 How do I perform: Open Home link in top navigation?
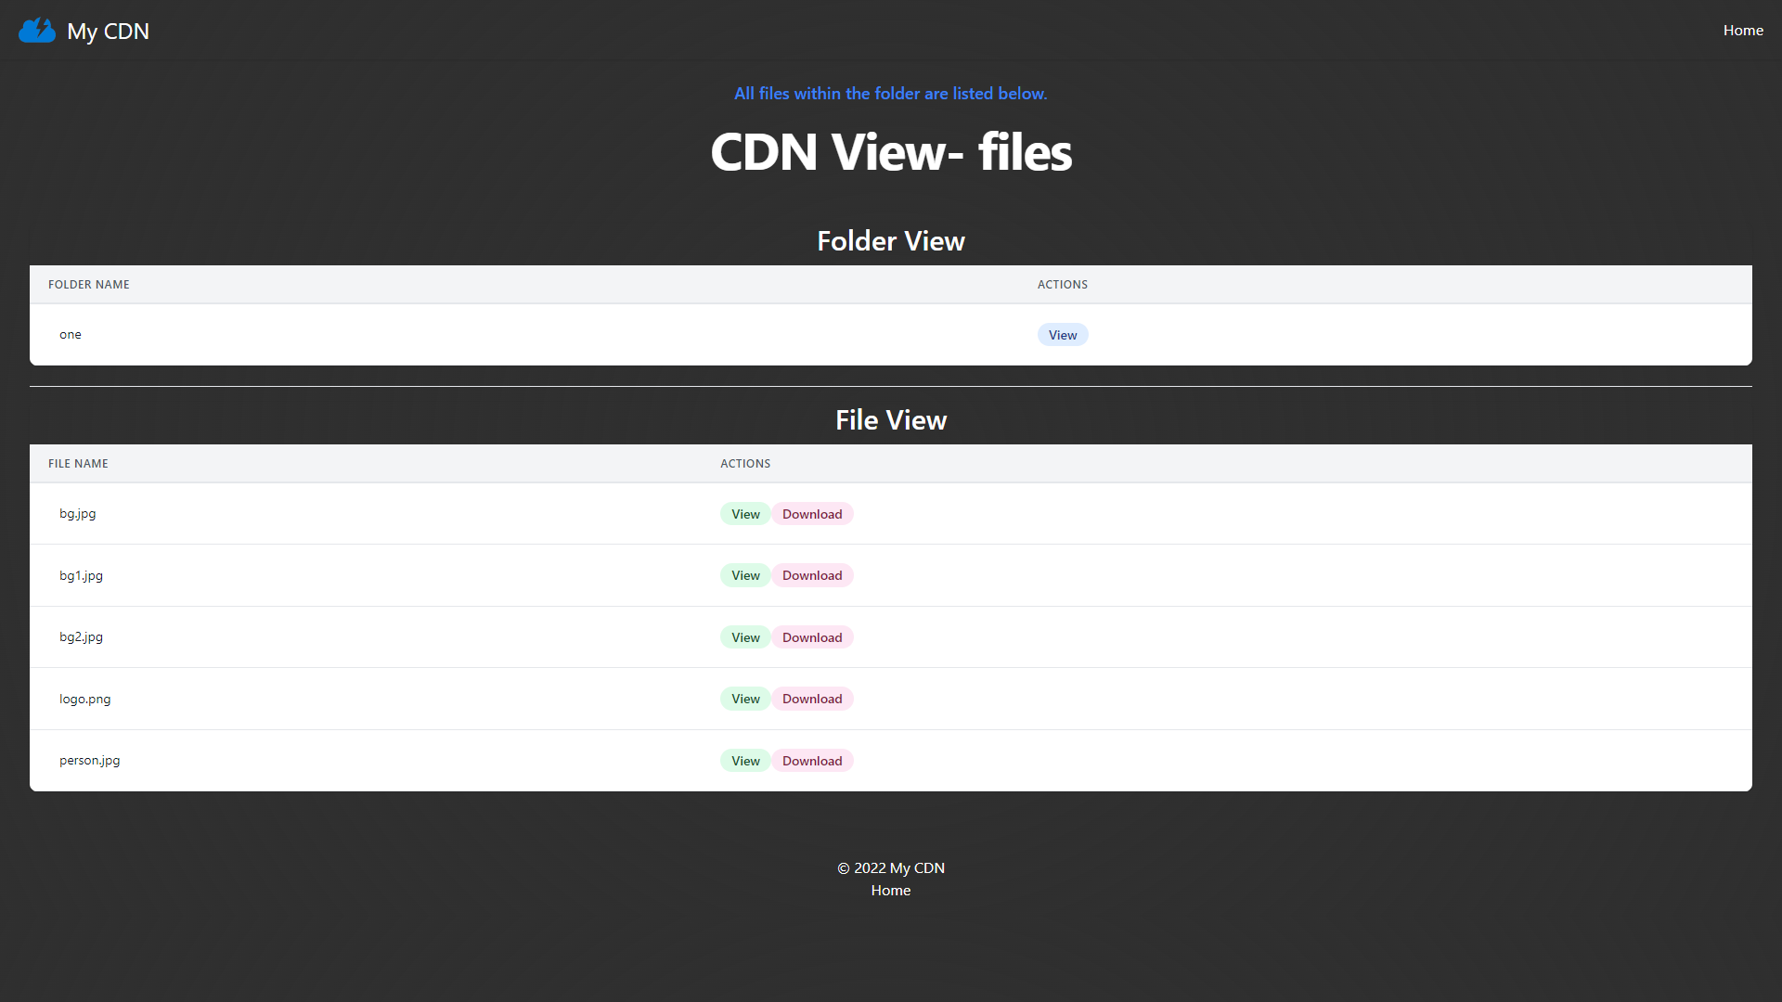[x=1743, y=31]
